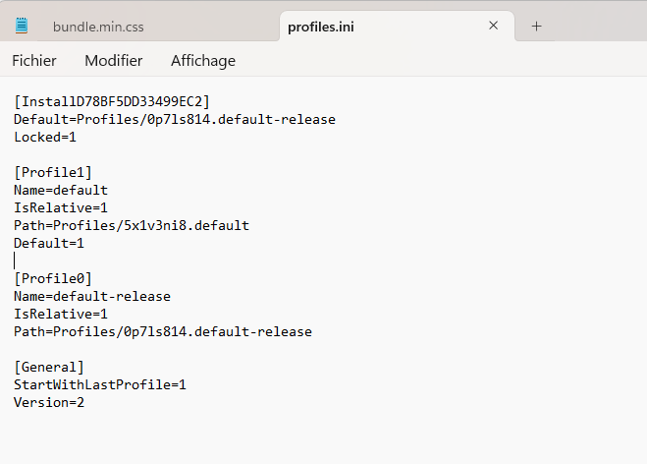The height and width of the screenshot is (464, 647).
Task: Close the profiles.ini tab
Action: [x=494, y=27]
